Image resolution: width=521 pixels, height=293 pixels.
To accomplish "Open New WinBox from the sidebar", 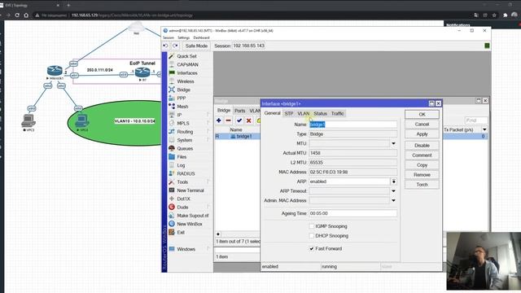I will [190, 224].
